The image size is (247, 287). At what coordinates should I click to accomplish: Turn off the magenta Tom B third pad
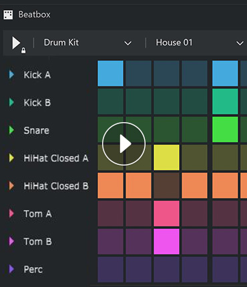click(x=166, y=242)
